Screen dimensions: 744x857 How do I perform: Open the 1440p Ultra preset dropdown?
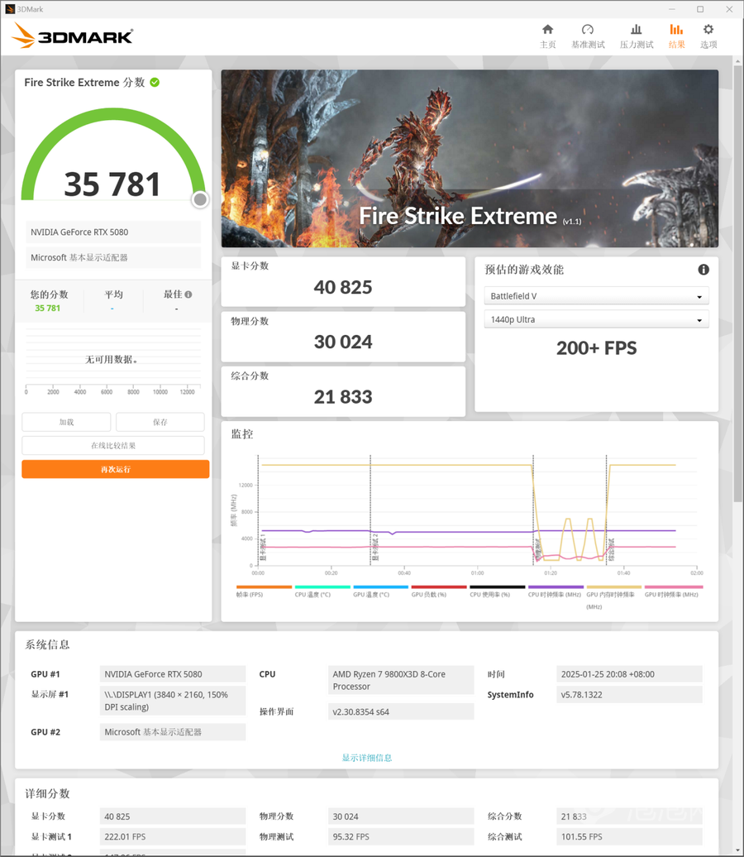tap(596, 319)
